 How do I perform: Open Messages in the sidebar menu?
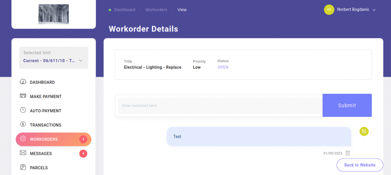pyautogui.click(x=41, y=153)
